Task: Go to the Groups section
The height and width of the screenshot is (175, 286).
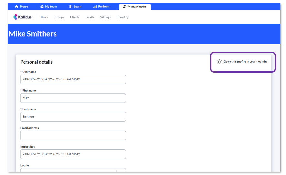Action: 59,17
